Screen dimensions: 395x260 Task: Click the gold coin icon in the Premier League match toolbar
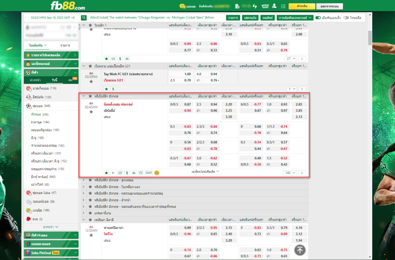(157, 173)
